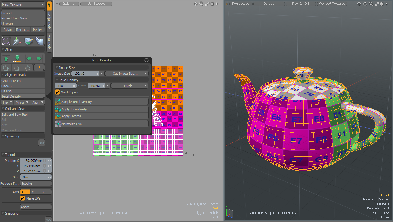Activate the Transform axis tool icon
The image size is (393, 222).
17,41
